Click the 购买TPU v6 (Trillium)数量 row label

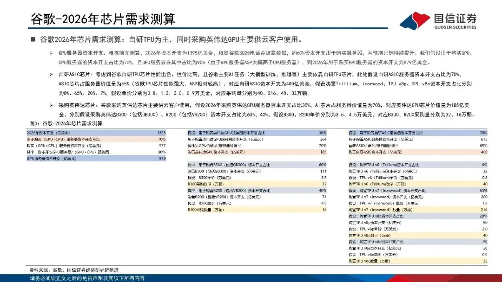(377, 184)
